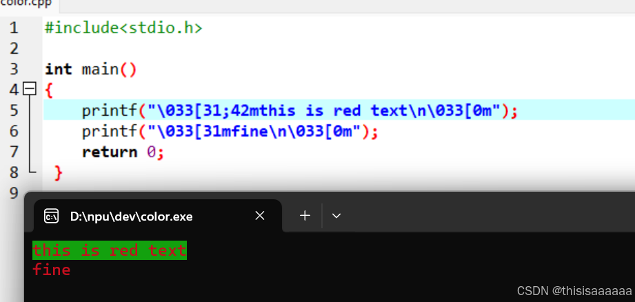The width and height of the screenshot is (635, 302).
Task: Click the printf line with 31;42m
Action: [x=300, y=110]
